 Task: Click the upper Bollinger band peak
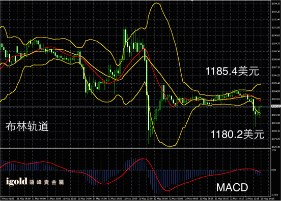coord(156,3)
